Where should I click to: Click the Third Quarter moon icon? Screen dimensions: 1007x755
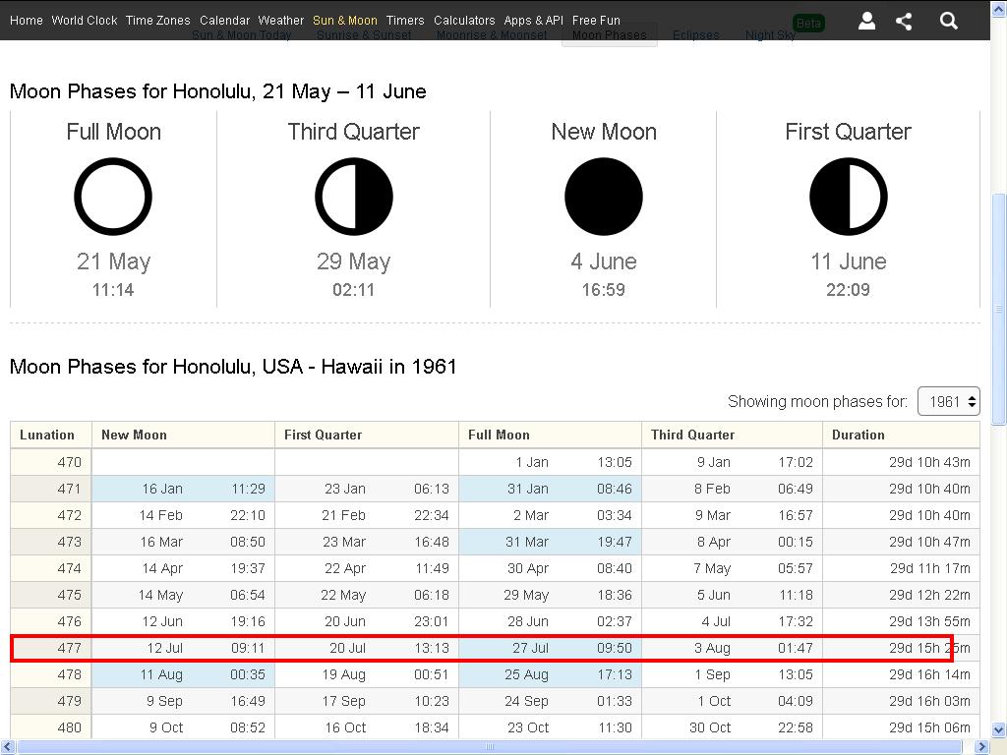pyautogui.click(x=354, y=198)
